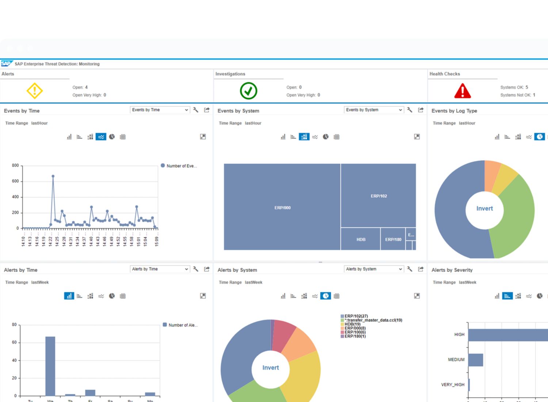The width and height of the screenshot is (548, 402).
Task: Expand the Alerts by System chart fullscreen
Action: tap(417, 296)
